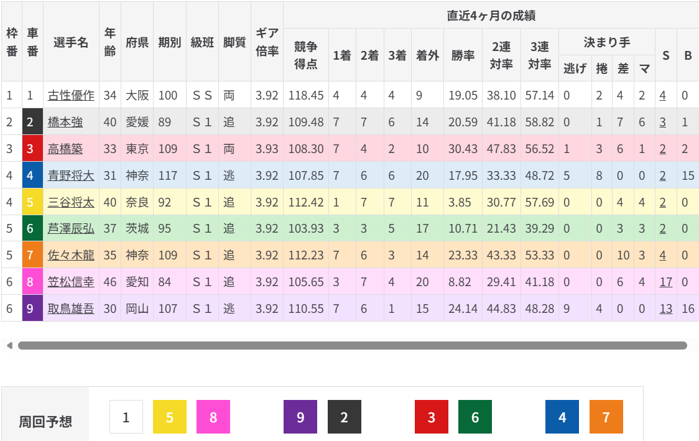699x441 pixels.
Task: Click white number 1 box in 周回予想 lineup
Action: click(126, 417)
